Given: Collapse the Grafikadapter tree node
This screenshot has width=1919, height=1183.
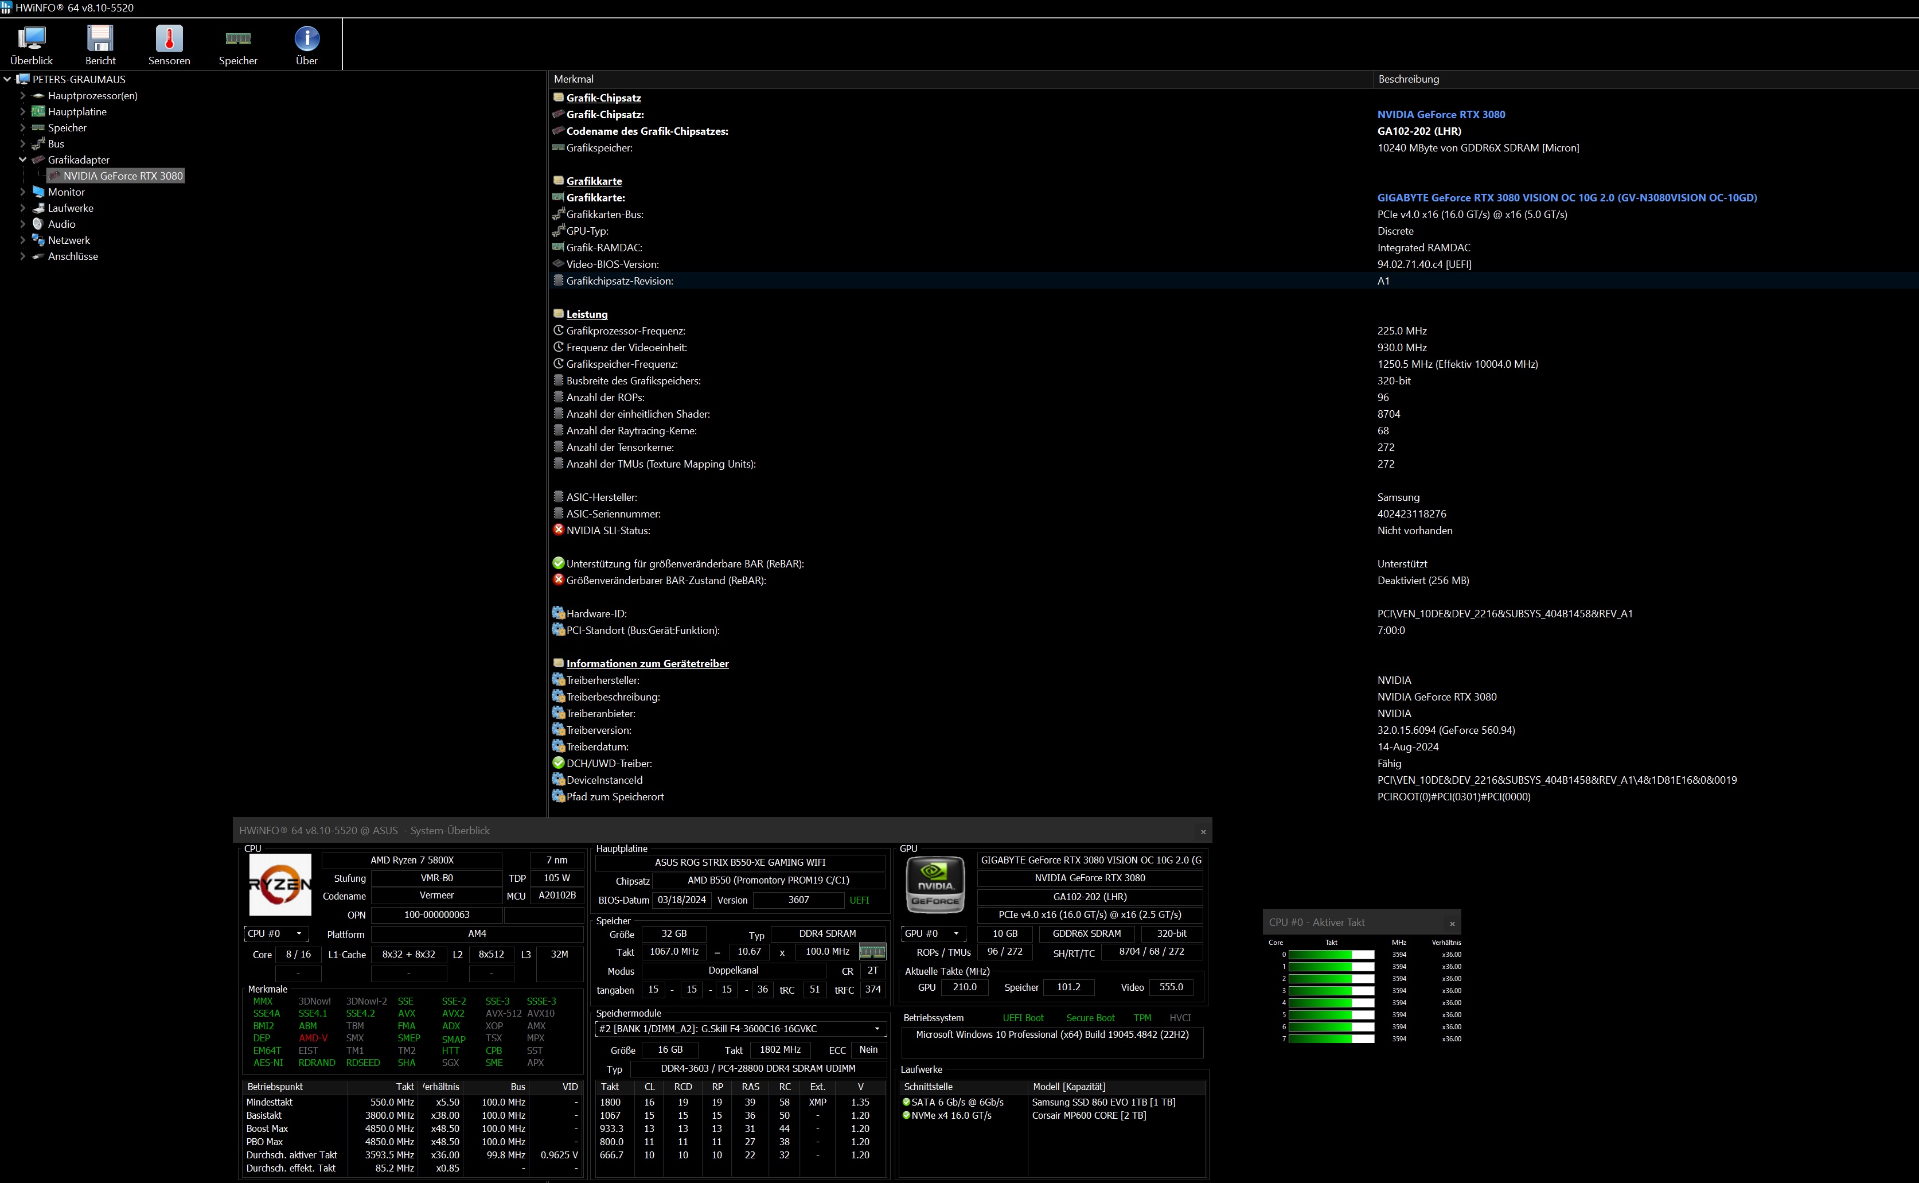Looking at the screenshot, I should click(x=23, y=159).
